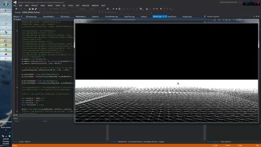Switch to the Vertex.h tab
Image resolution: width=261 pixels, height=147 pixels.
pos(144,16)
